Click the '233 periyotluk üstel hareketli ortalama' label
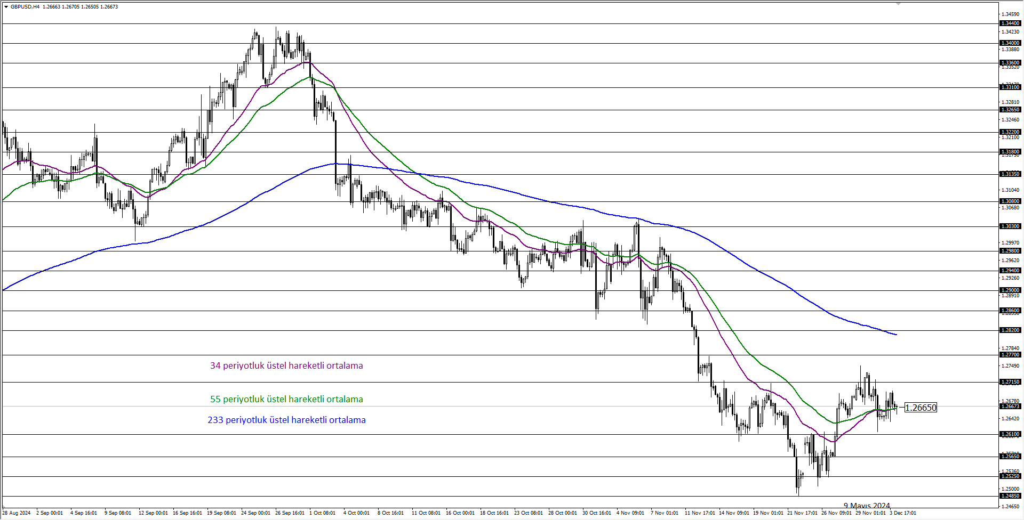 tap(286, 420)
